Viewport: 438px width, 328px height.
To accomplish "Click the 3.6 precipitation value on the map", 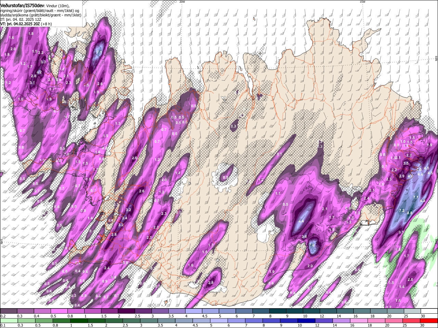I will (x=305, y=236).
